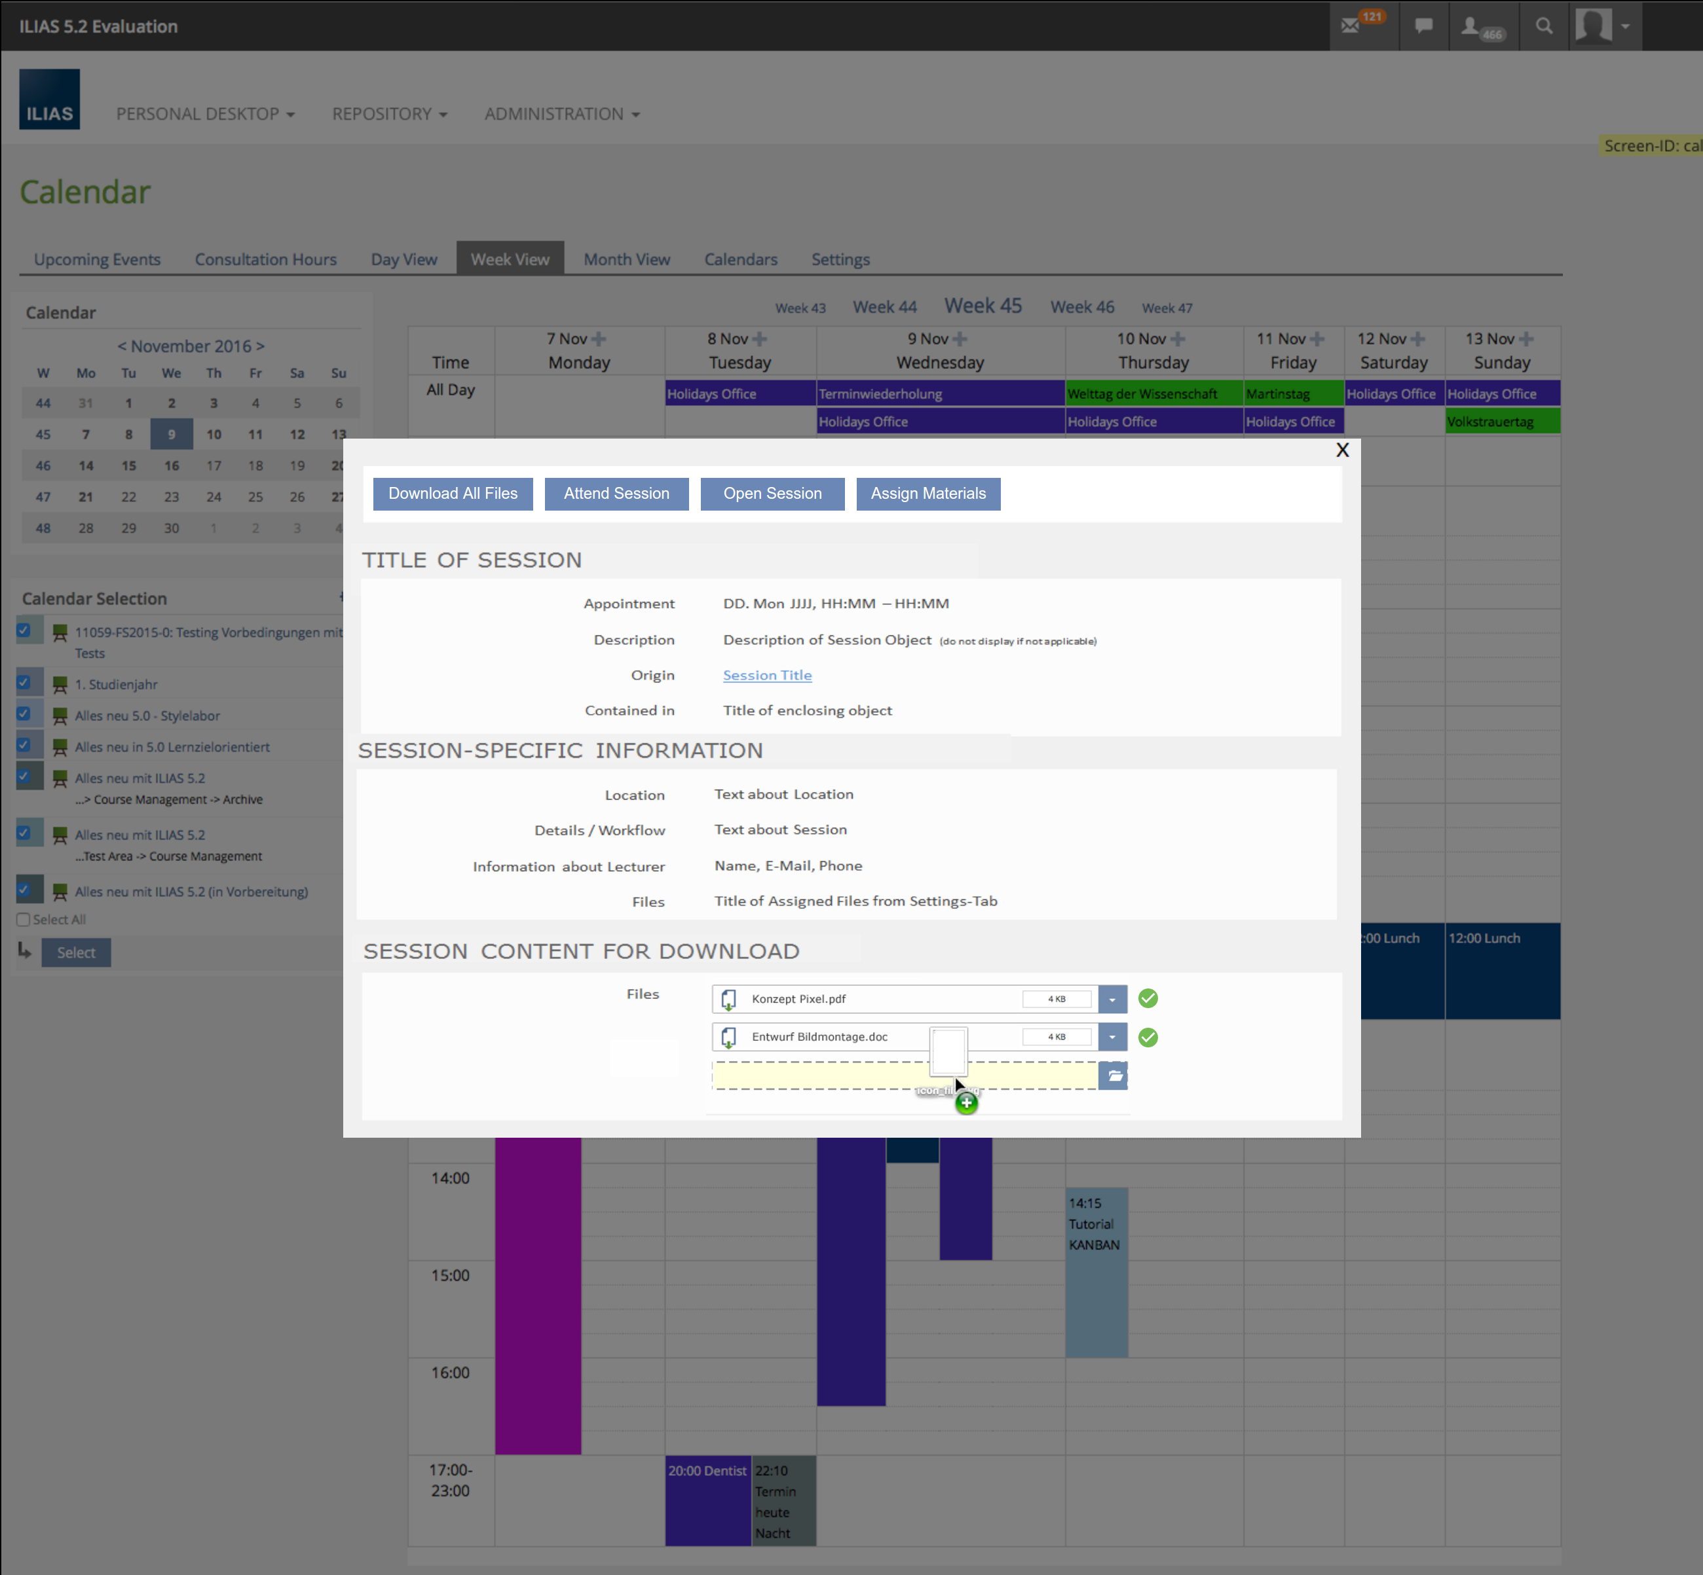This screenshot has height=1575, width=1703.
Task: Open the Repository menu
Action: (389, 114)
